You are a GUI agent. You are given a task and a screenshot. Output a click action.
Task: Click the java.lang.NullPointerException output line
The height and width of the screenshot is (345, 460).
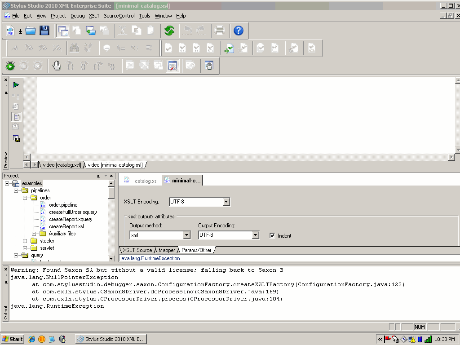[x=64, y=277]
